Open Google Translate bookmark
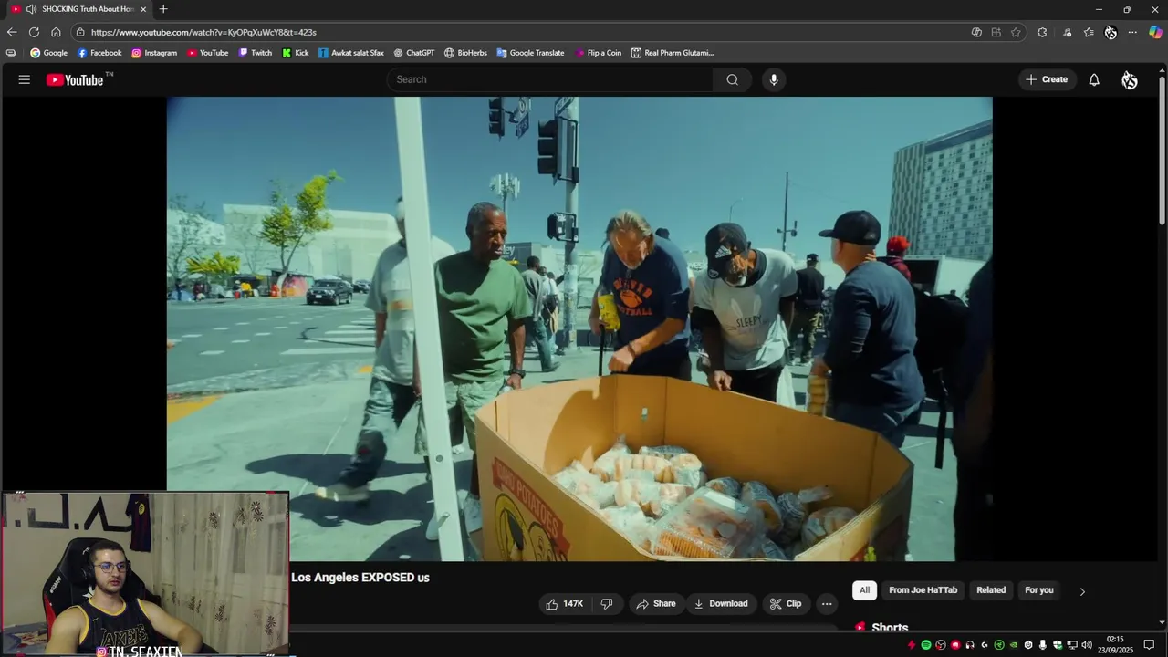The width and height of the screenshot is (1168, 657). pos(530,53)
